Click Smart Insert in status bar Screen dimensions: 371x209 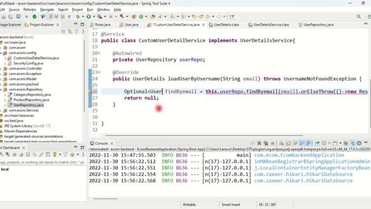click(x=231, y=204)
